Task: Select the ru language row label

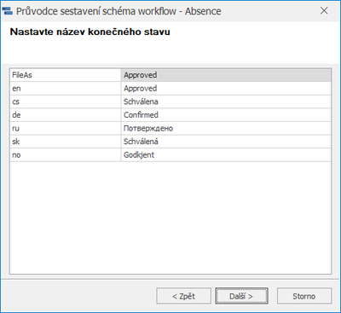Action: pyautogui.click(x=66, y=128)
